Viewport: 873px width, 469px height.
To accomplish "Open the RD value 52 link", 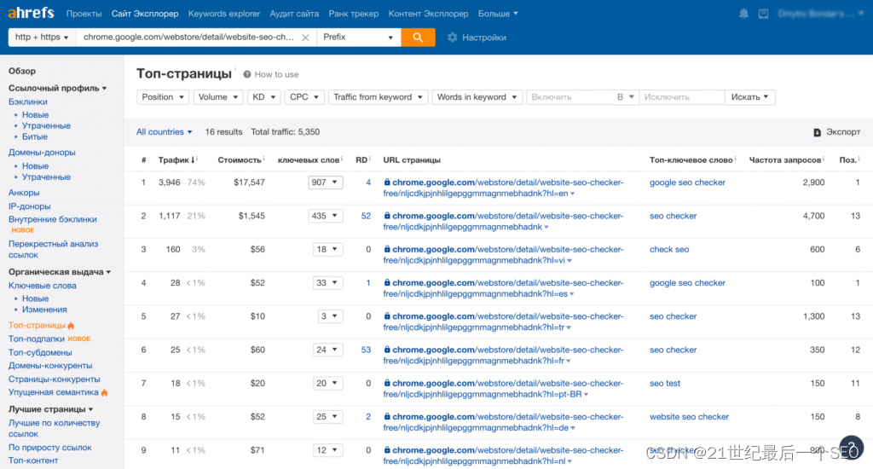I will (x=366, y=216).
